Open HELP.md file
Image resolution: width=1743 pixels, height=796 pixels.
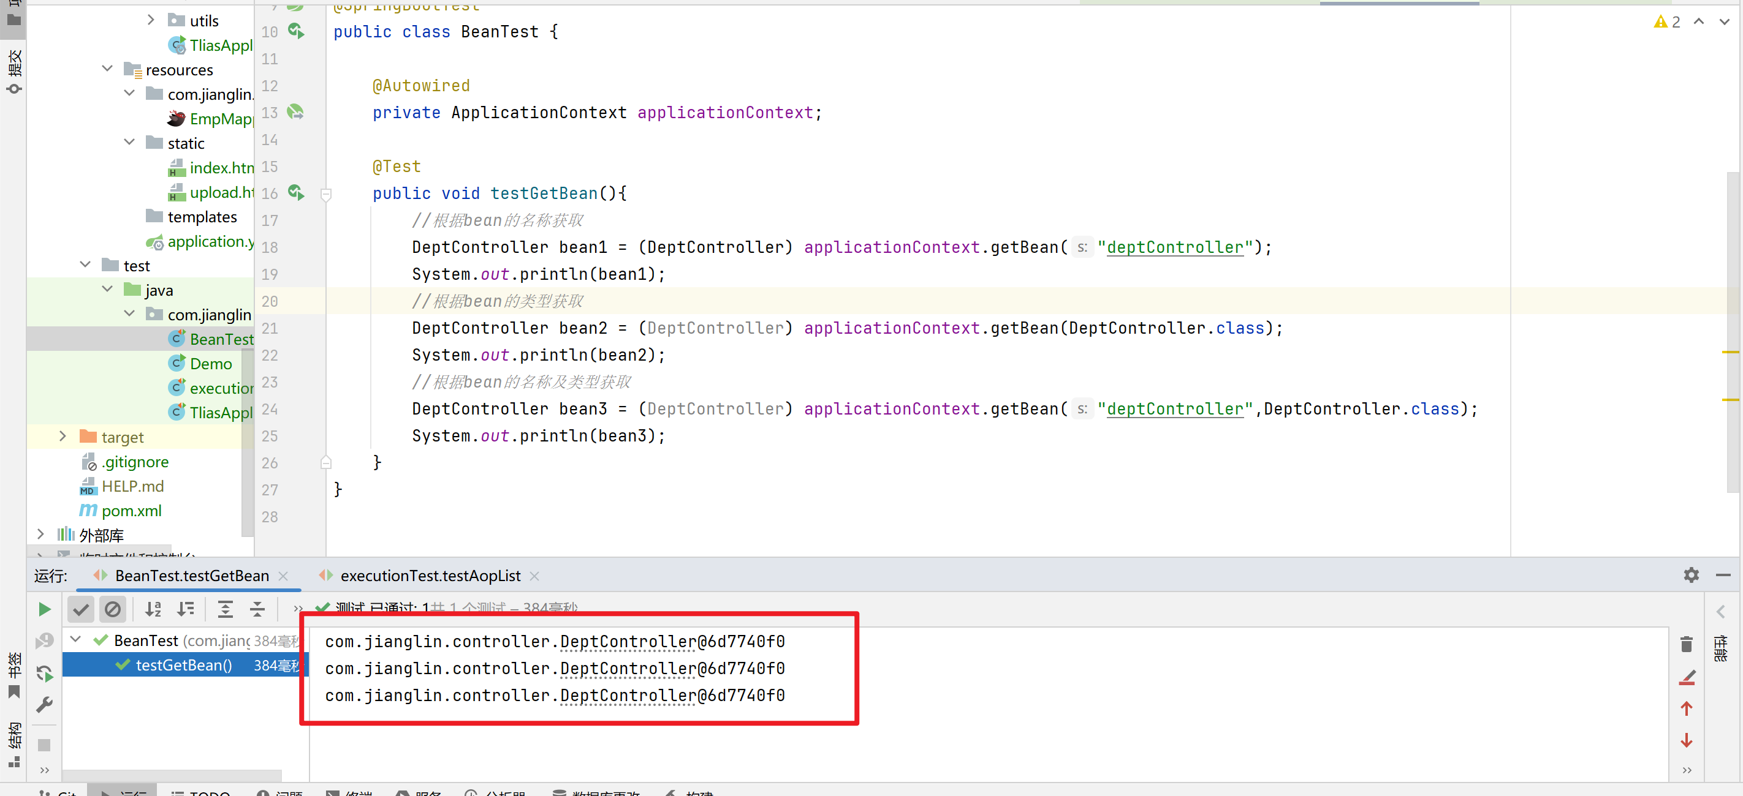122,486
